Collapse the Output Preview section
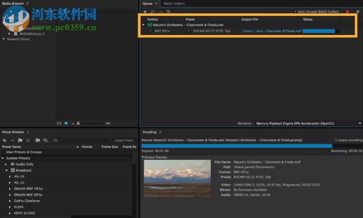The height and width of the screenshot is (218, 363). coord(143,157)
